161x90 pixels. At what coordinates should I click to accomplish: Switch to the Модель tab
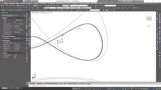point(5,88)
